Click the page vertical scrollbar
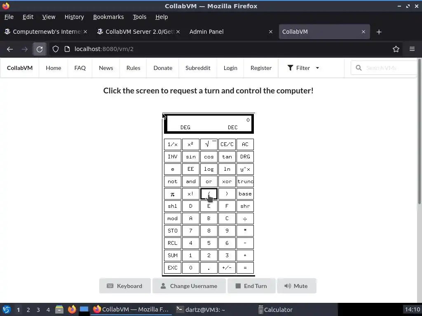The image size is (422, 316). [419, 132]
